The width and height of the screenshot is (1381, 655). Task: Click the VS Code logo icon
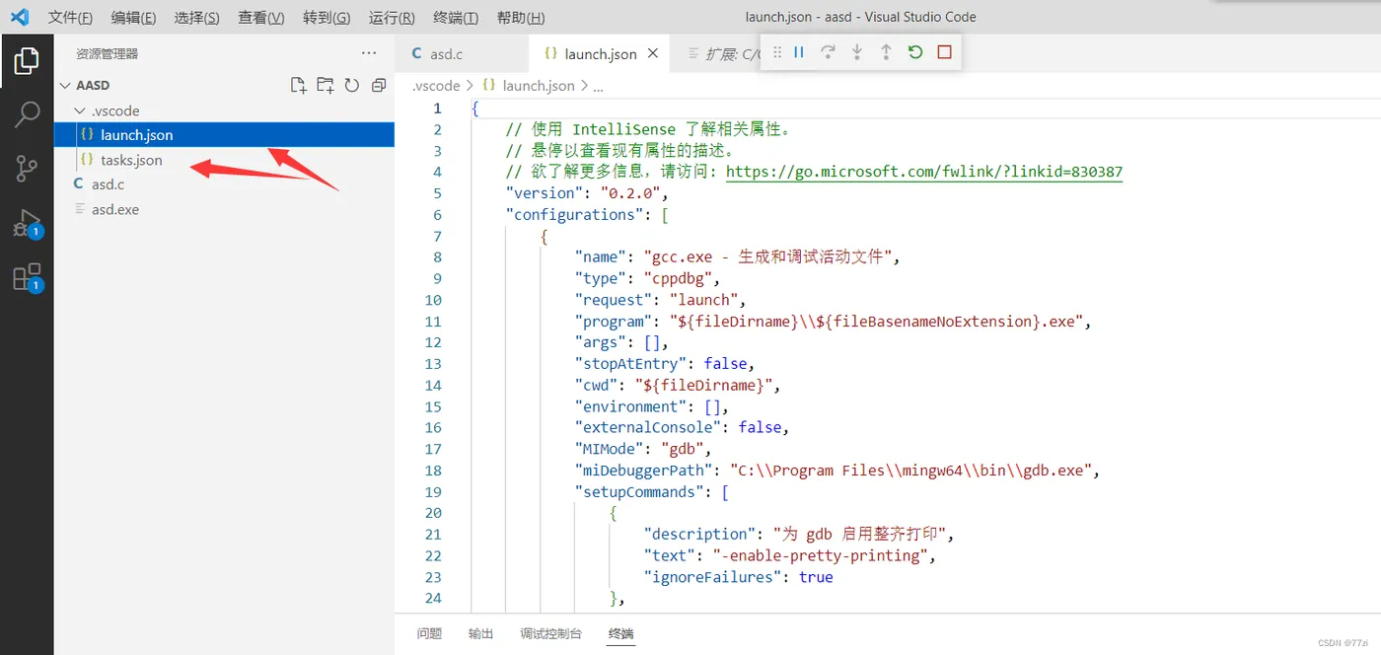tap(20, 17)
